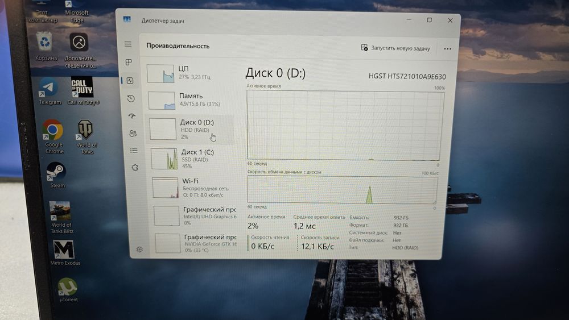The image size is (569, 320).
Task: Open the Google Chrome desktop shortcut
Action: pos(53,137)
